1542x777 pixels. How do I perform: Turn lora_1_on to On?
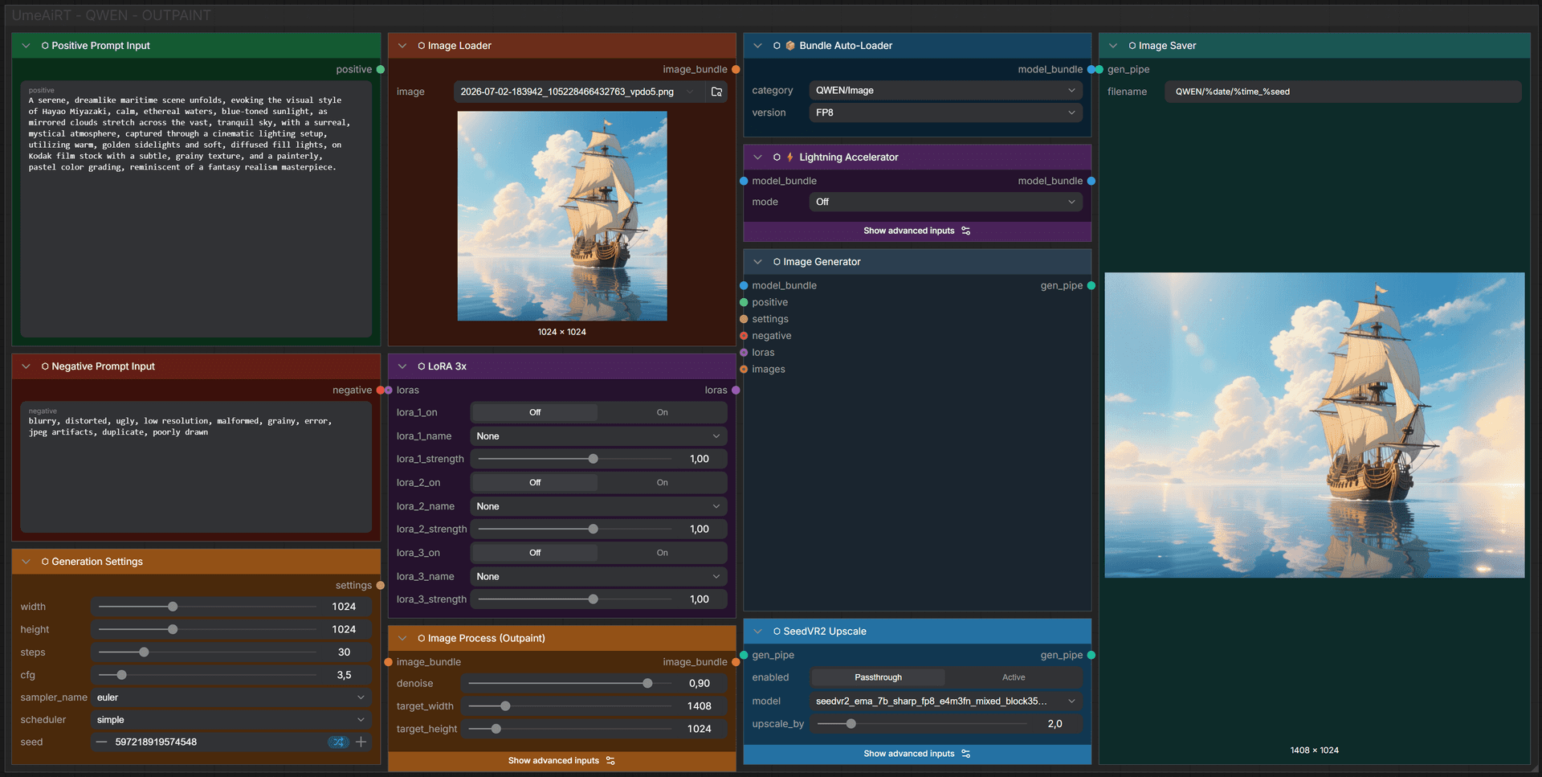point(662,412)
